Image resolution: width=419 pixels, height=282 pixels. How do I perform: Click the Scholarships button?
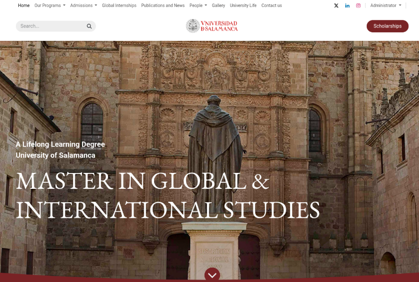tap(387, 26)
